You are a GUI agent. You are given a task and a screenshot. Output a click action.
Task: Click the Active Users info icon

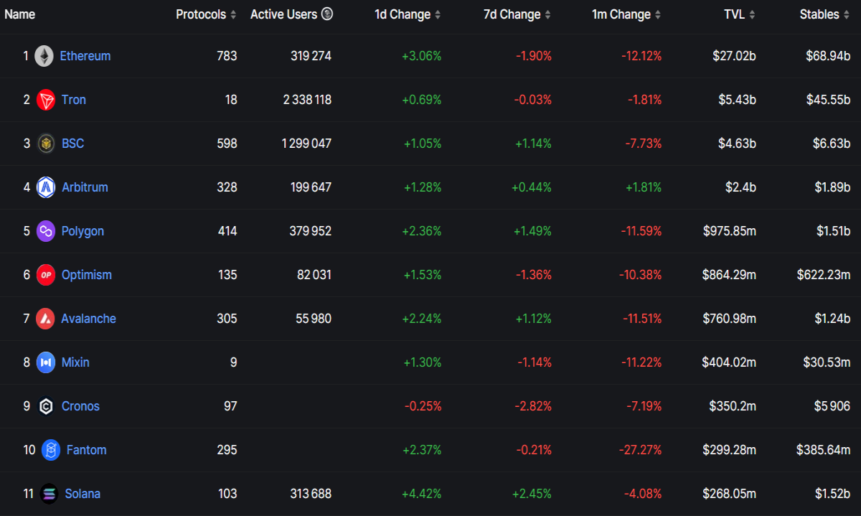(x=327, y=14)
